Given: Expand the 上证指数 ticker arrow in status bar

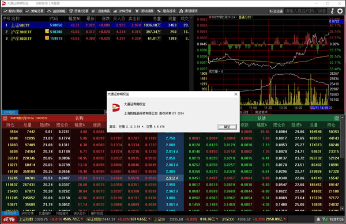Looking at the screenshot, I should [82, 219].
